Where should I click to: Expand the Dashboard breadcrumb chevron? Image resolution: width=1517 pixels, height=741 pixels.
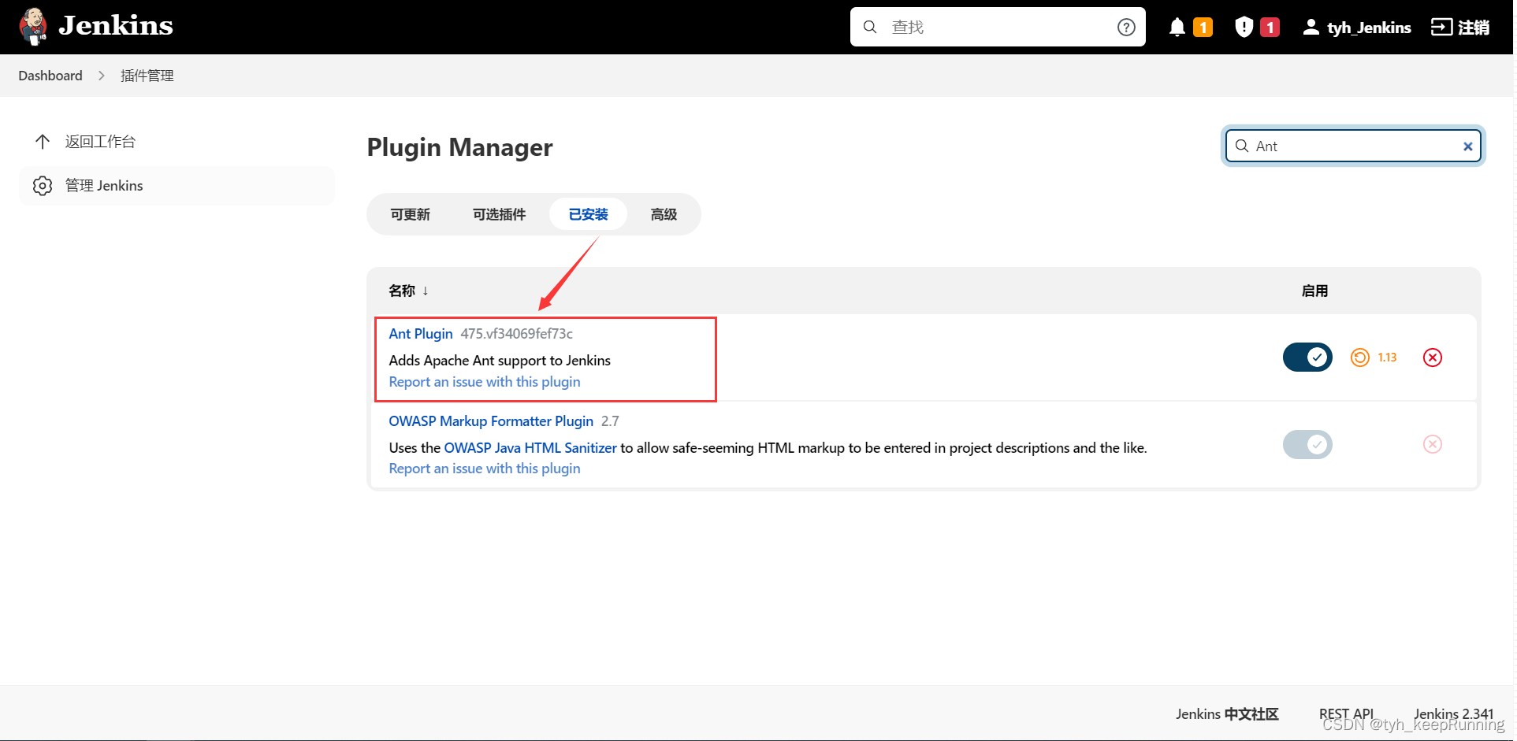[x=102, y=76]
